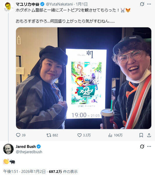This screenshot has height=175, width=155.
Task: Click Grok icon on top tweet
Action: click(142, 4)
